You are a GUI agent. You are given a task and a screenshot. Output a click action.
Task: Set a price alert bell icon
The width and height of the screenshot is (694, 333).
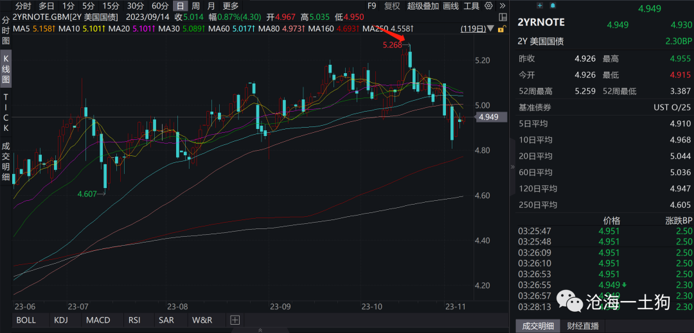point(553,5)
